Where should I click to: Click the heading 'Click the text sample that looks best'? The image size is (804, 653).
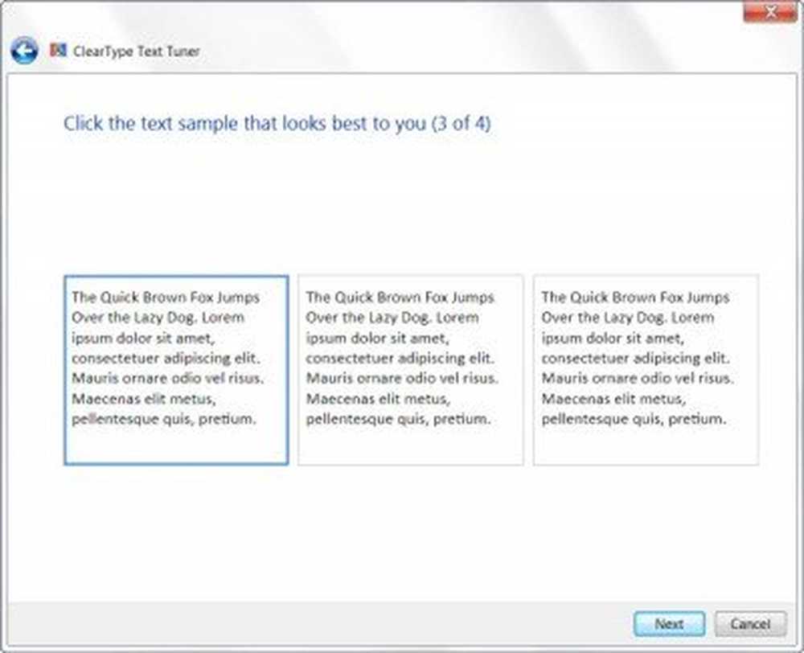[x=277, y=124]
